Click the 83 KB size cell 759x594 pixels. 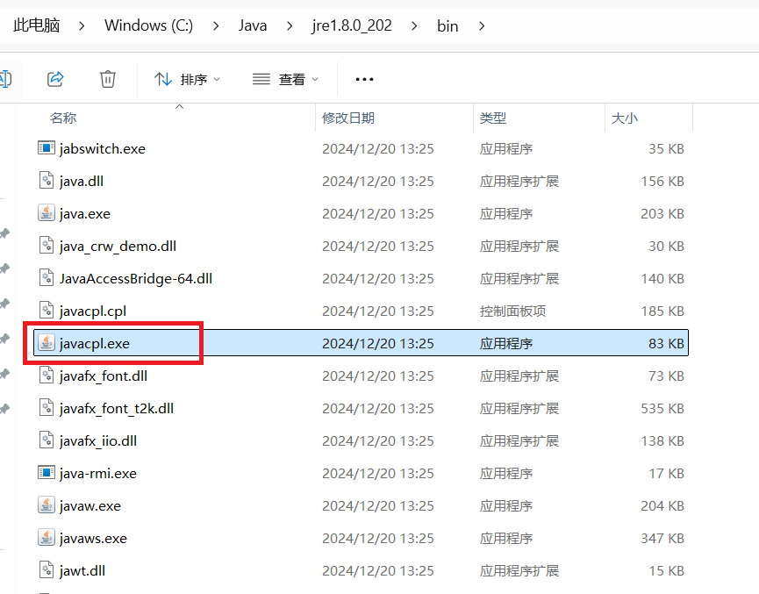[x=666, y=343]
